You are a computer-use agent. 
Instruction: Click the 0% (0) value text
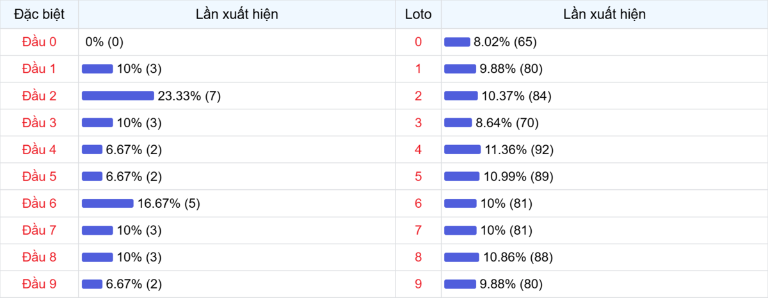[x=104, y=42]
